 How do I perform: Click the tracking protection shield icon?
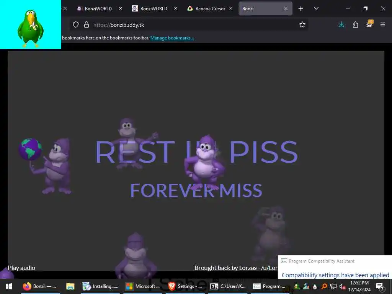(76, 25)
